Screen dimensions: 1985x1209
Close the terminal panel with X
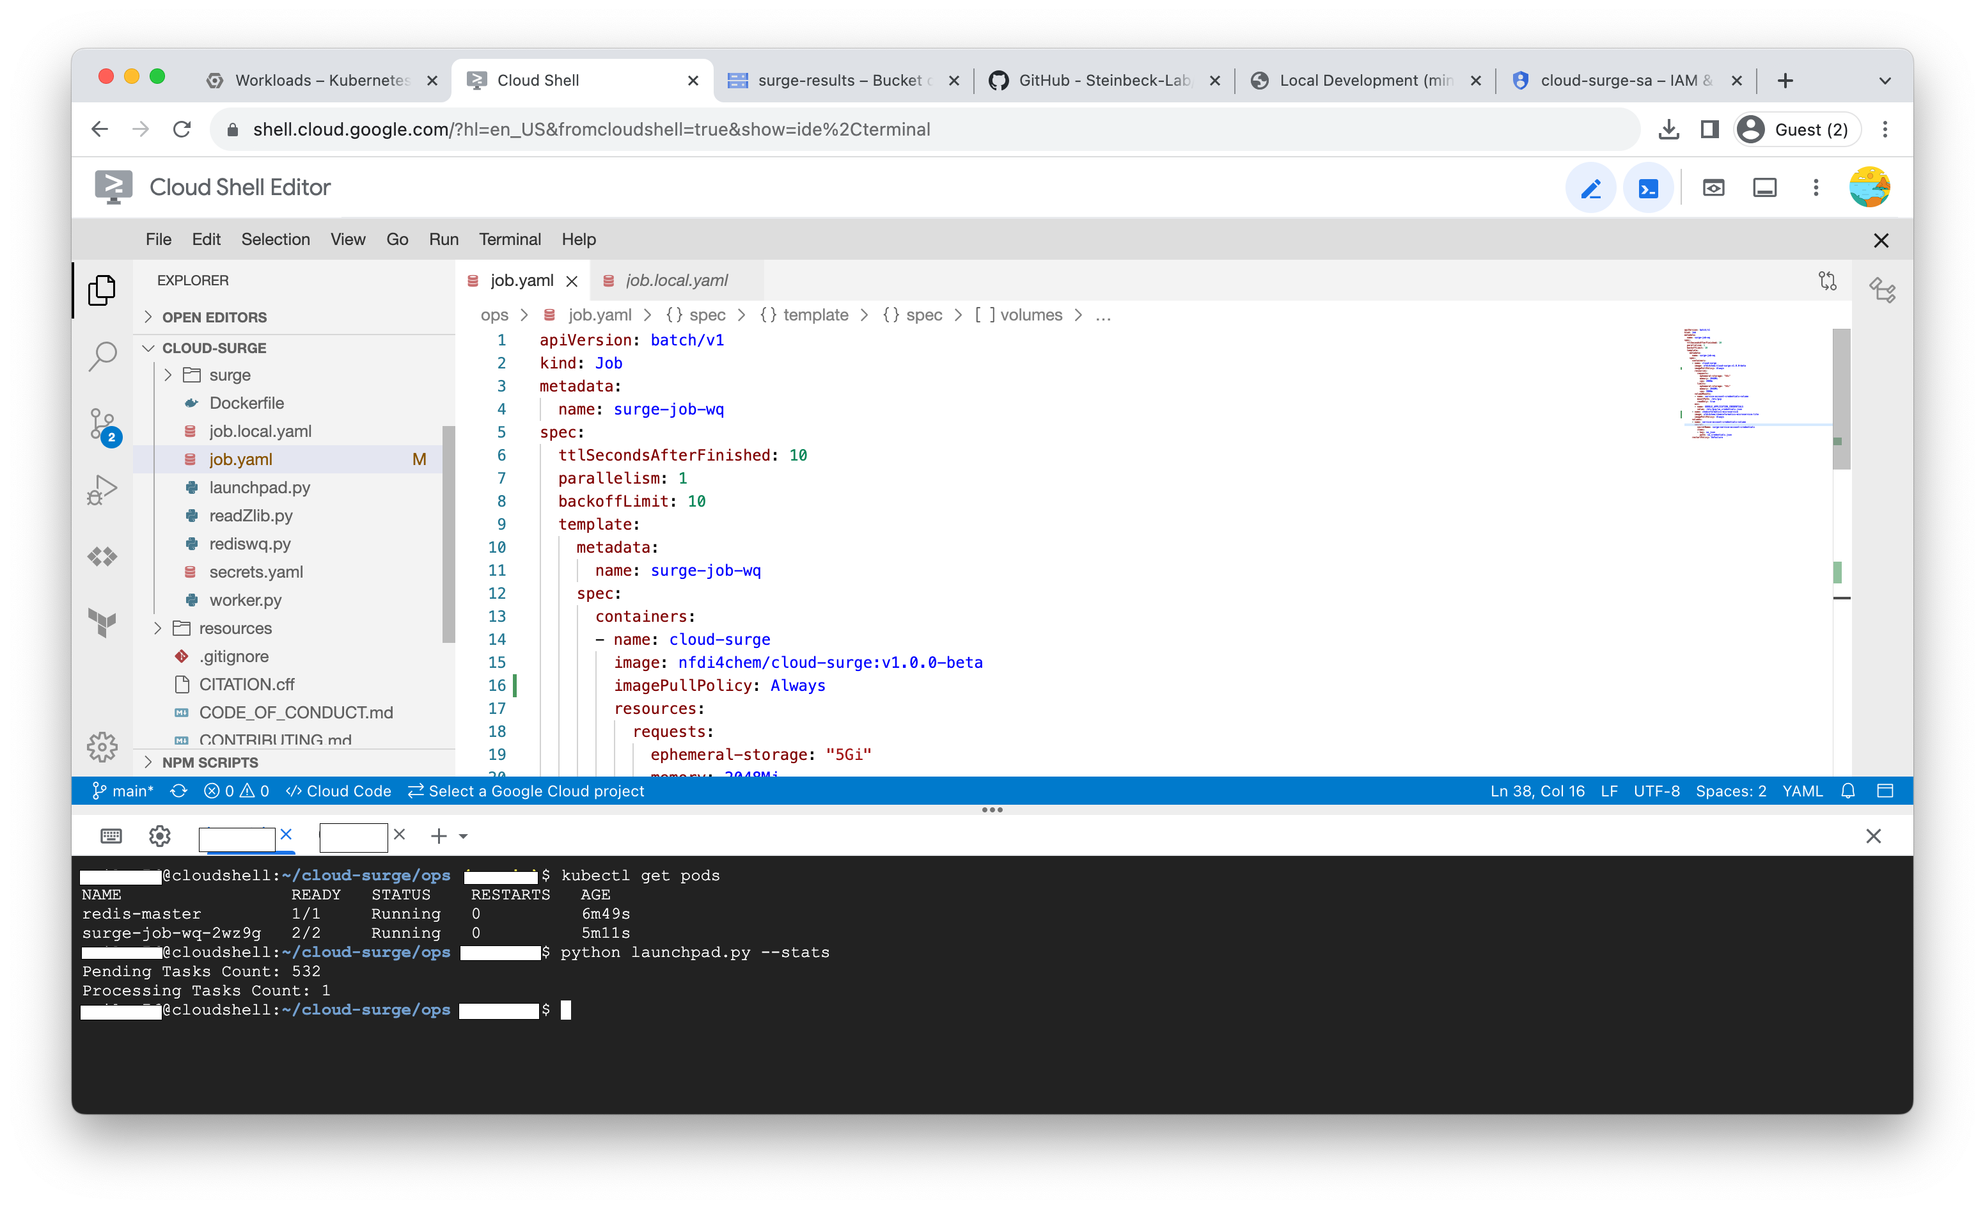pos(1873,836)
